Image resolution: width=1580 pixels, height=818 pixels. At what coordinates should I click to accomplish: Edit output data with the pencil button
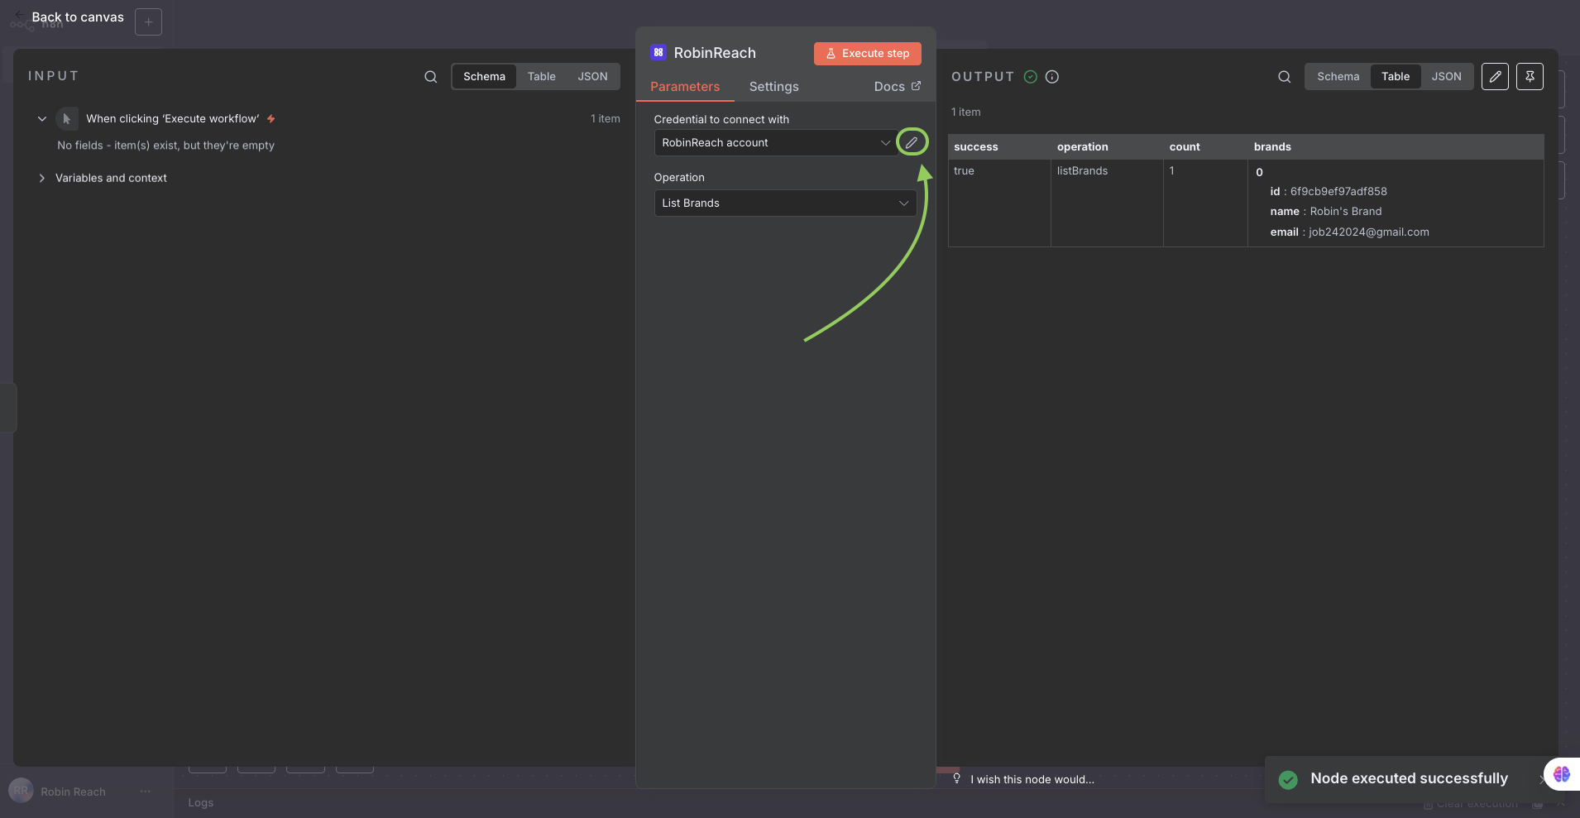click(1495, 77)
